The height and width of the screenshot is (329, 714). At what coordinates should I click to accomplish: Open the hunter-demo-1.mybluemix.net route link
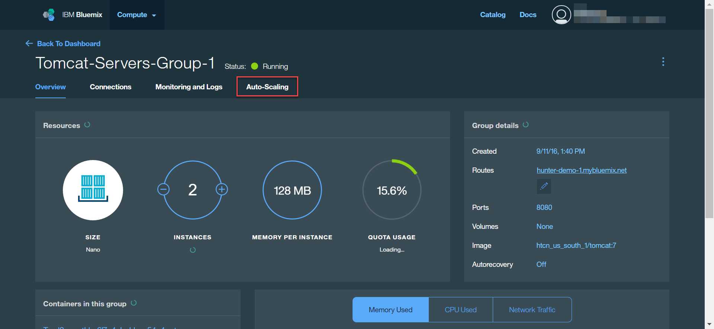pyautogui.click(x=582, y=170)
